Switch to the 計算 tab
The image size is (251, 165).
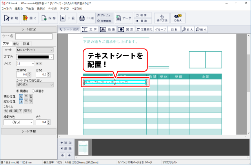pos(26,43)
